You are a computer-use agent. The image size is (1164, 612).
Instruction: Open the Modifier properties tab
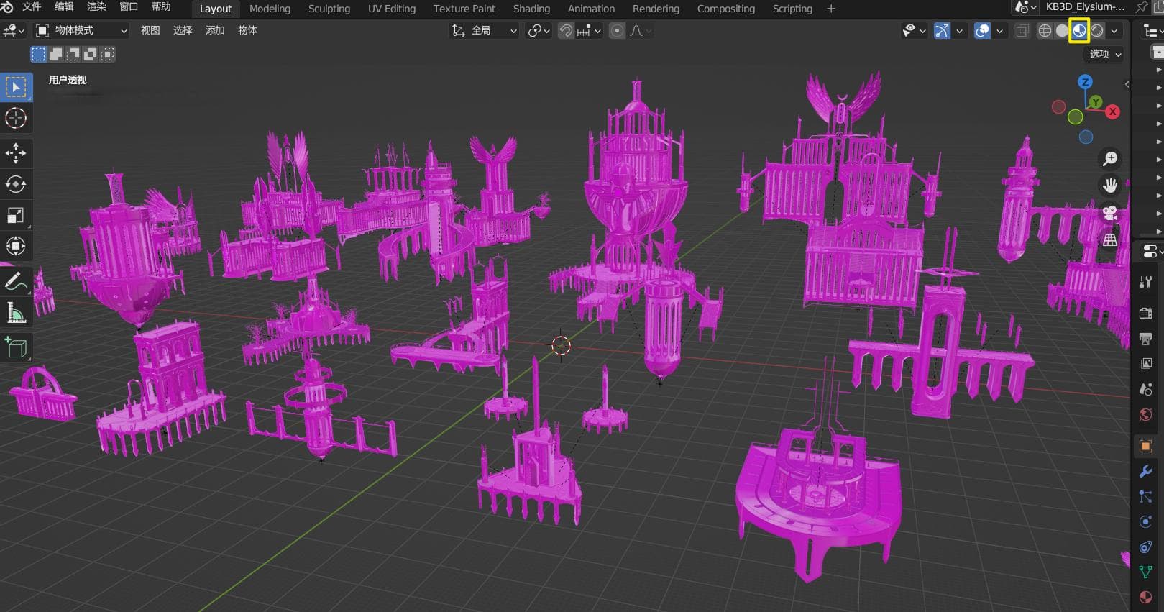coord(1146,472)
